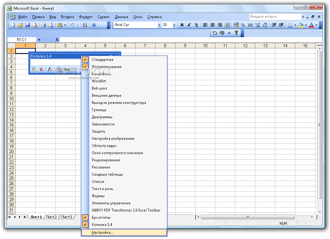330x239 pixels.
Task: Click the gears settings icon in small toolbar
Action: click(222, 33)
